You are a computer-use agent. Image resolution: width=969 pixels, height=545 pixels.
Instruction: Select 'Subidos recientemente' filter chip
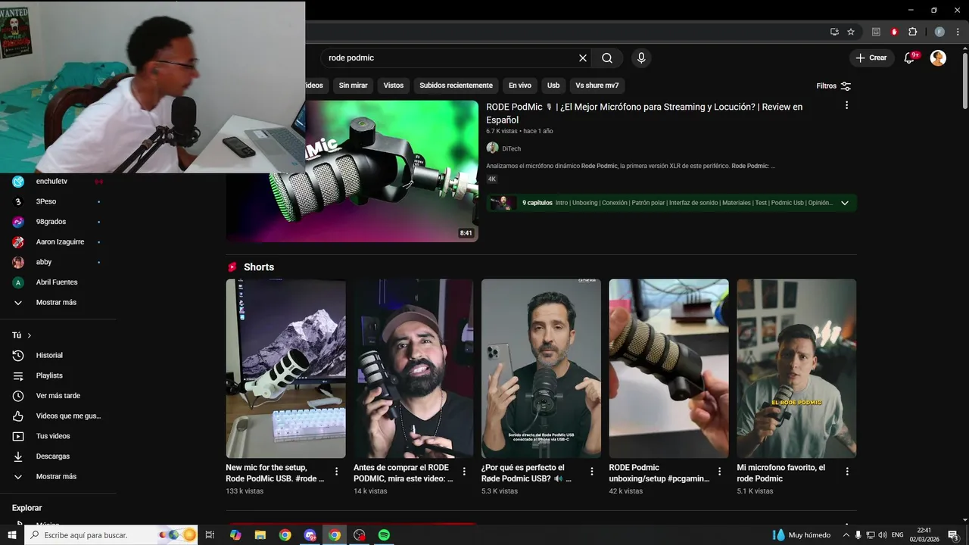point(456,86)
